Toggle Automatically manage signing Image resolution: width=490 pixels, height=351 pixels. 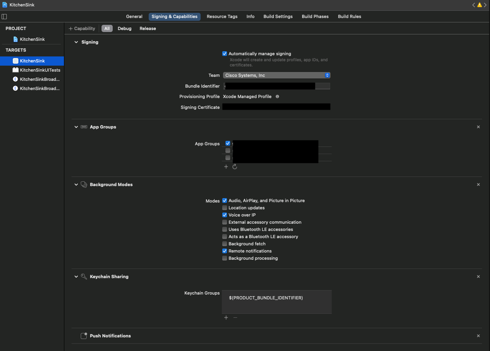pyautogui.click(x=225, y=54)
